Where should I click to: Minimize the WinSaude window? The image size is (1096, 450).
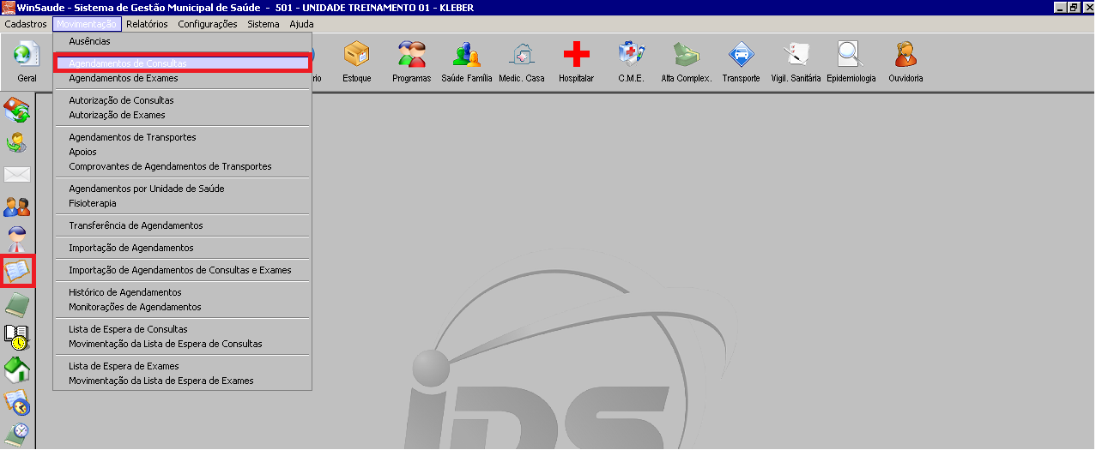pos(1059,8)
